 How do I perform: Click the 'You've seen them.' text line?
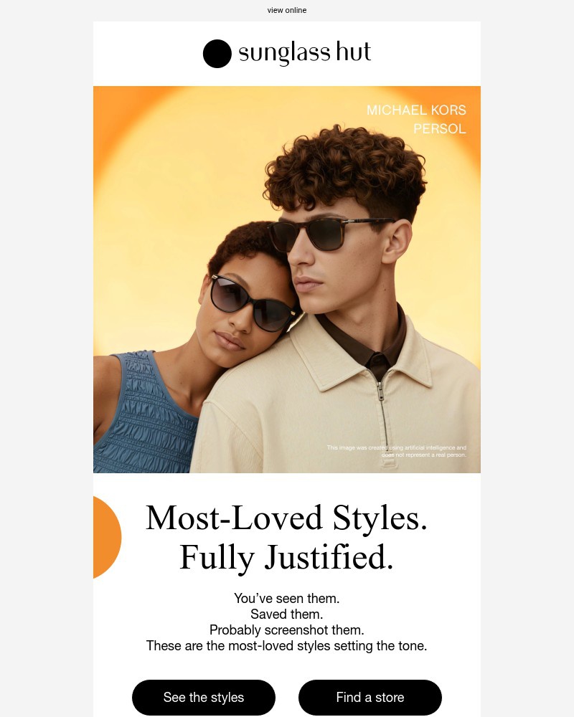coord(286,598)
